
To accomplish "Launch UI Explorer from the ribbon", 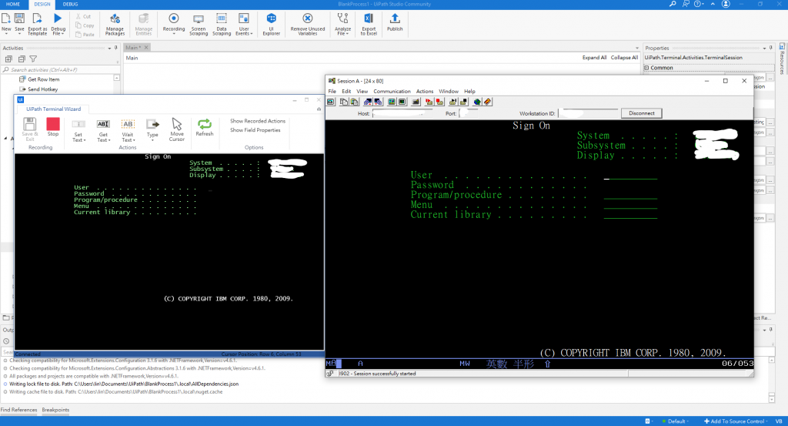I will tap(271, 24).
